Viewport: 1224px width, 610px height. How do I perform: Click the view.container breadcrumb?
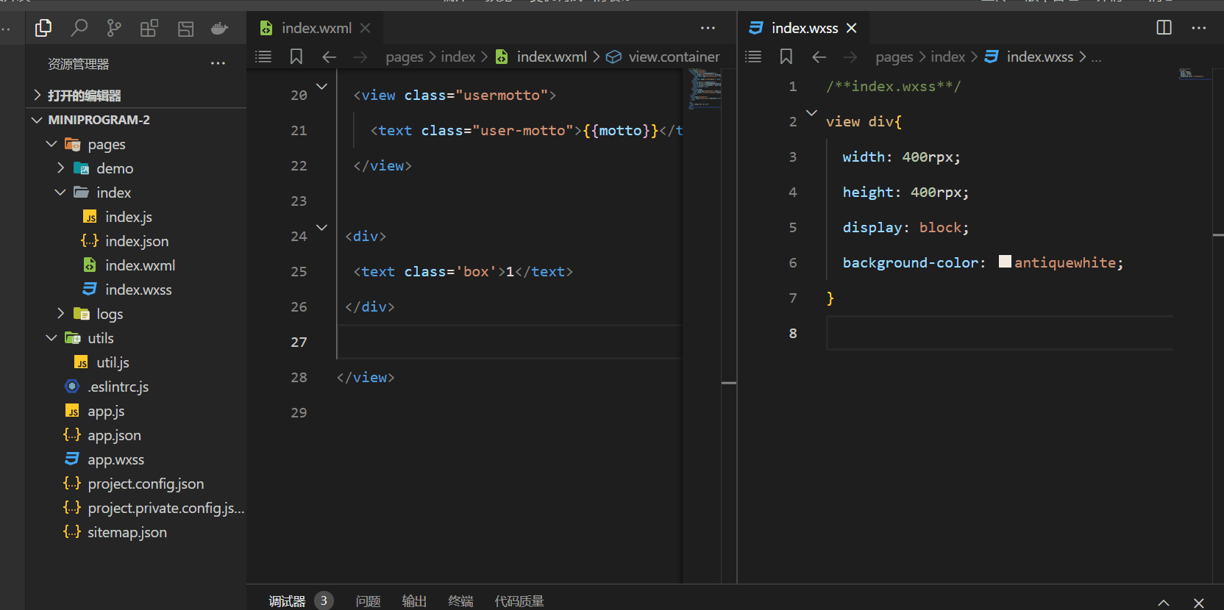click(674, 57)
